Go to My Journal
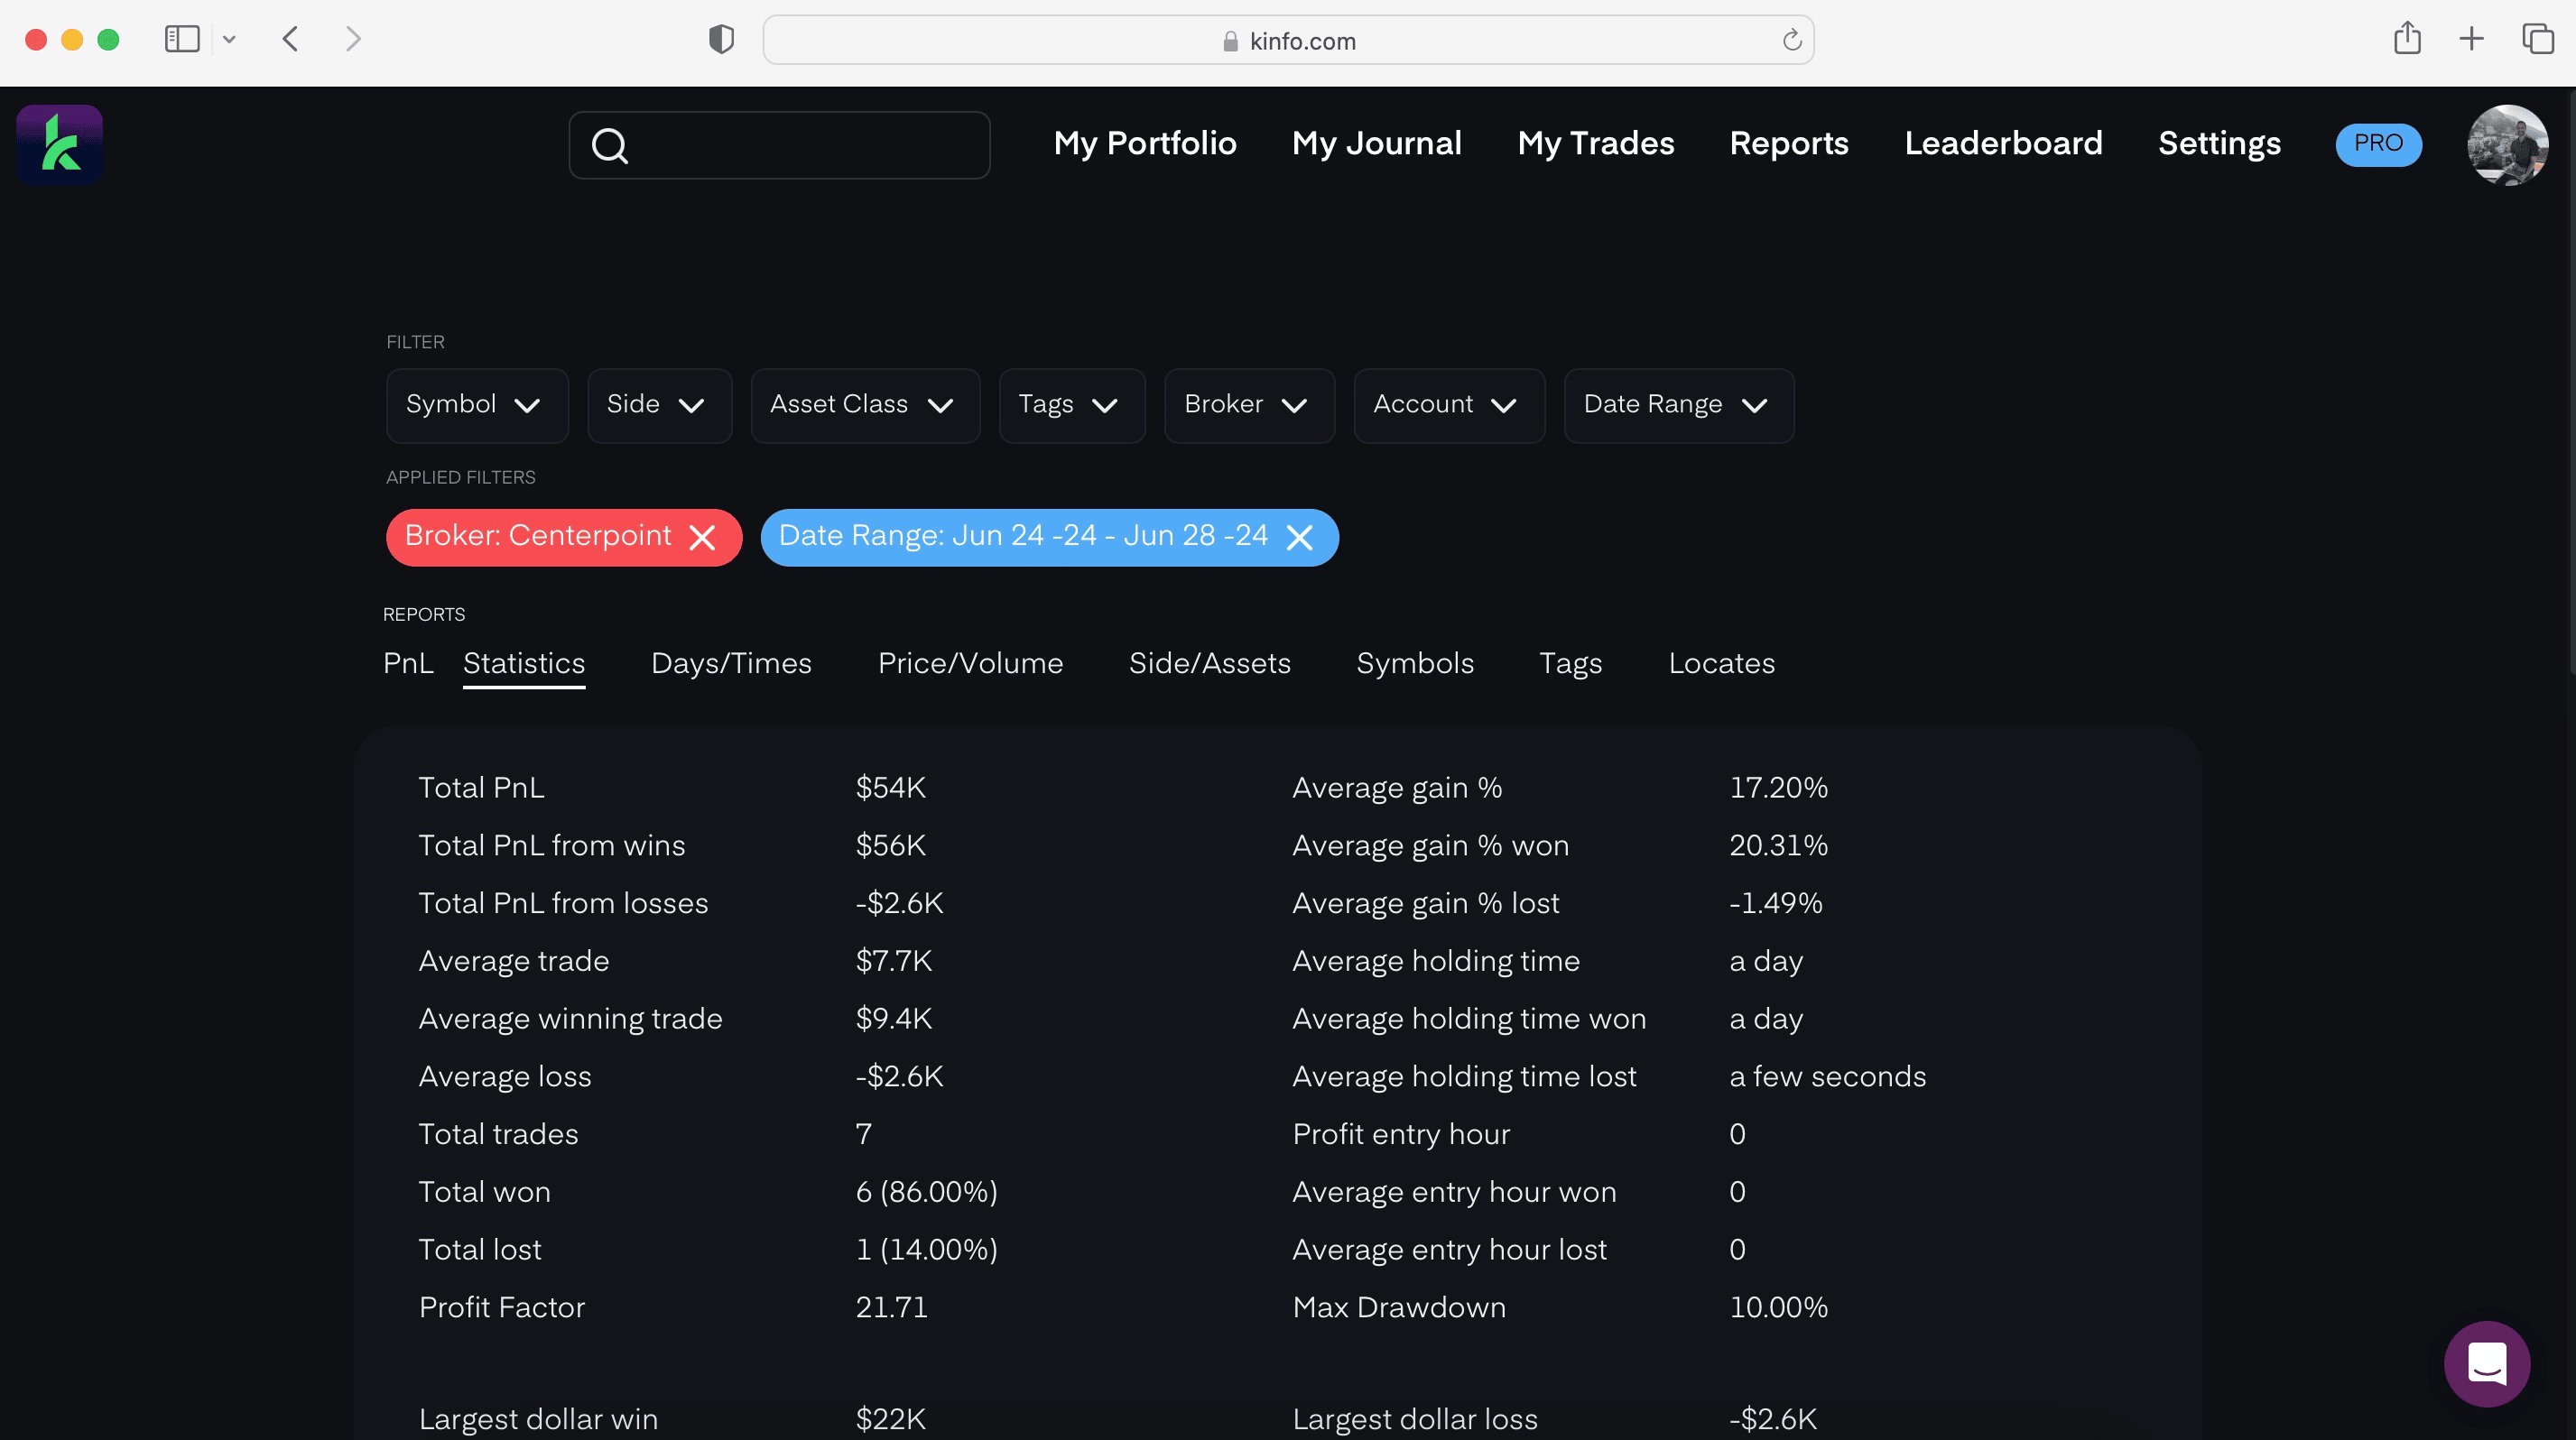Image resolution: width=2576 pixels, height=1440 pixels. 1376,143
